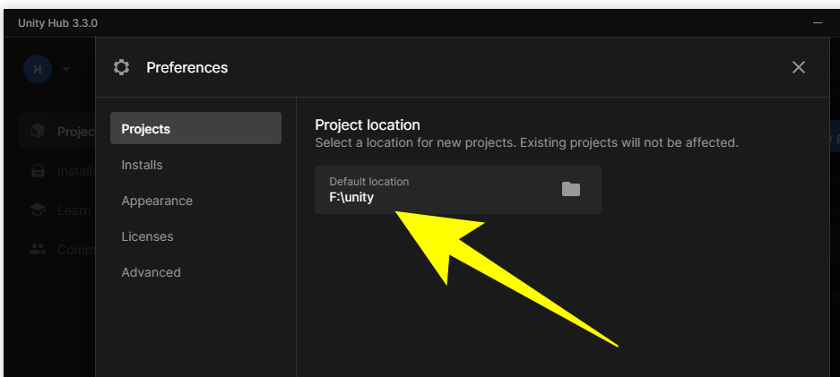Close the Preferences dialog
This screenshot has height=377, width=840.
pos(799,67)
